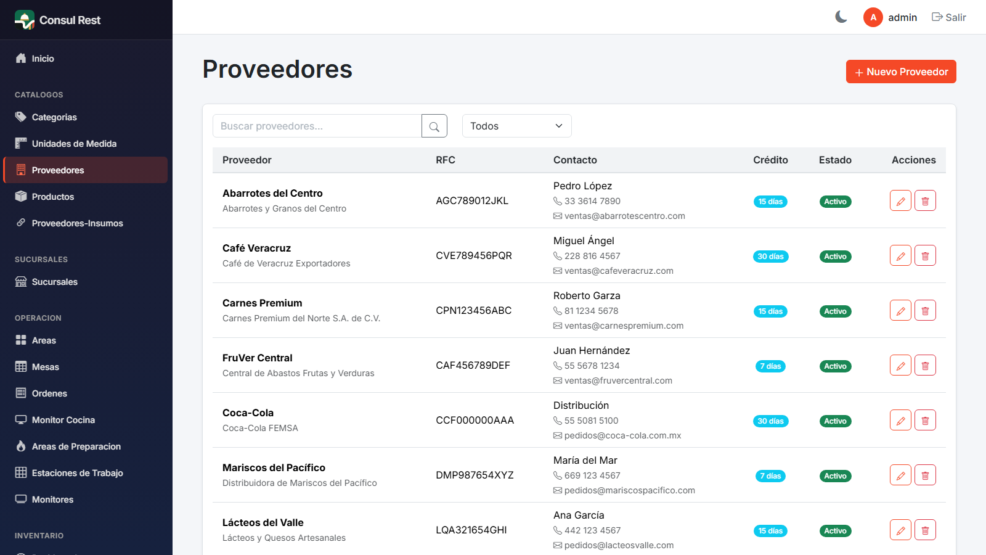Image resolution: width=986 pixels, height=555 pixels.
Task: Open Mesas sidebar item
Action: click(x=86, y=367)
